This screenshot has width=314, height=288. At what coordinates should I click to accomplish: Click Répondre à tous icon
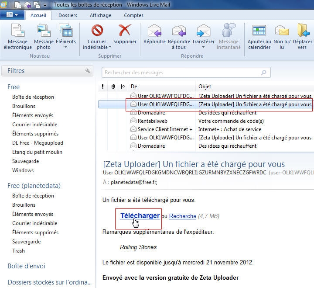click(179, 31)
